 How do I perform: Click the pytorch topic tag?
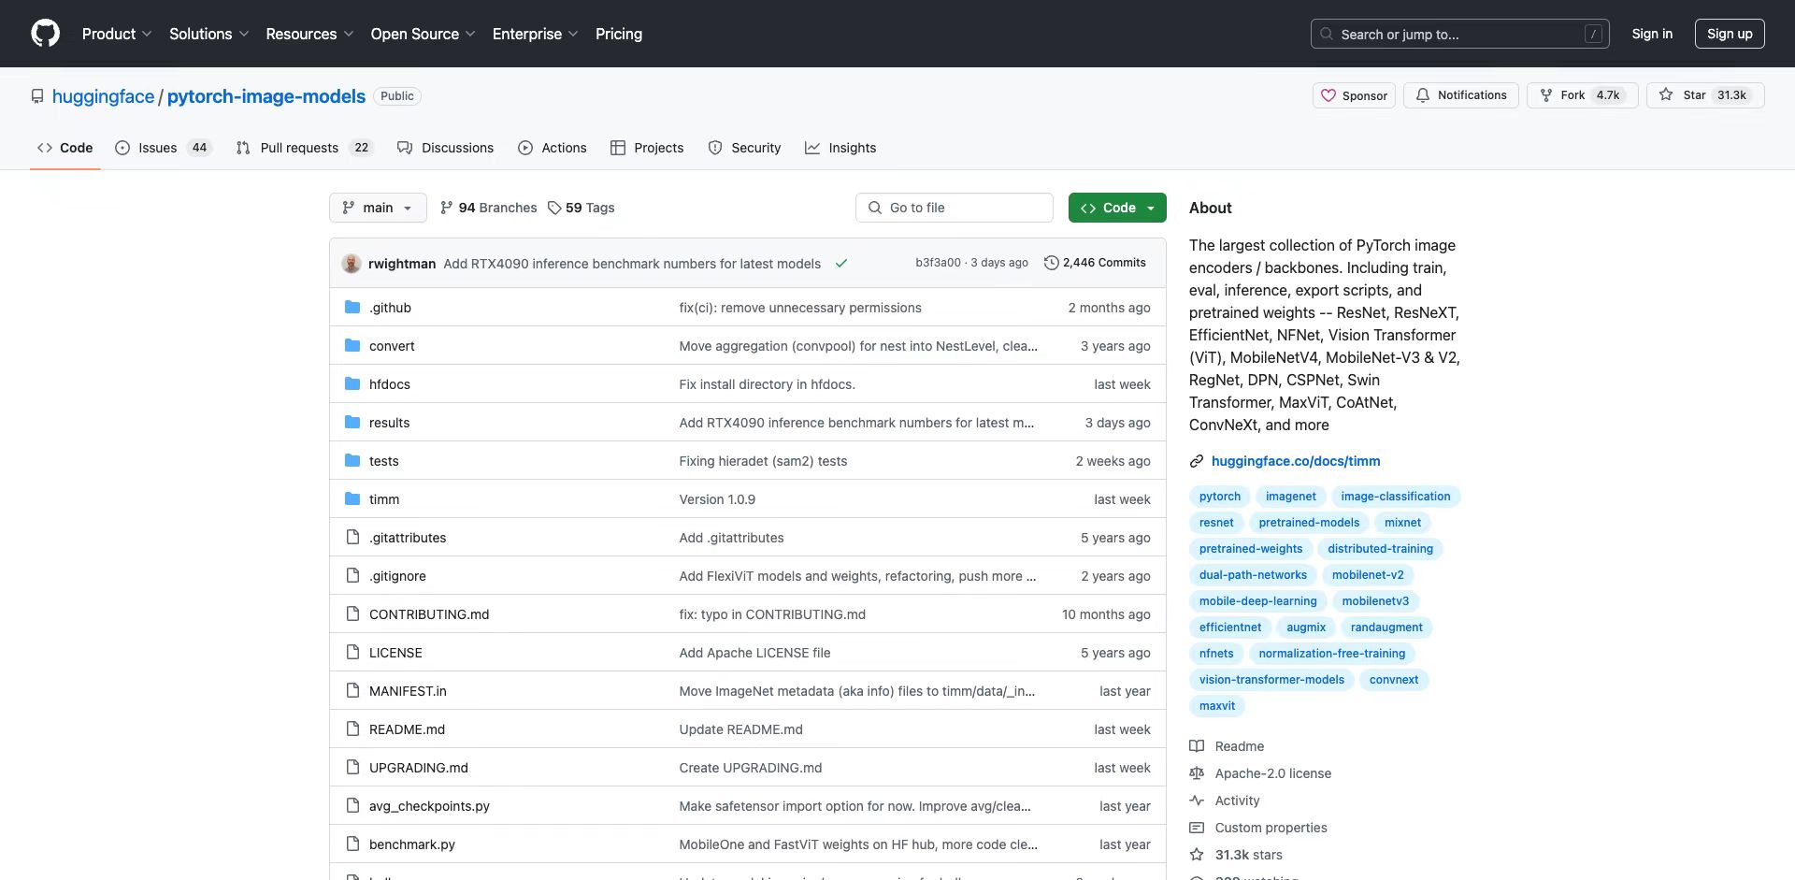tap(1220, 497)
